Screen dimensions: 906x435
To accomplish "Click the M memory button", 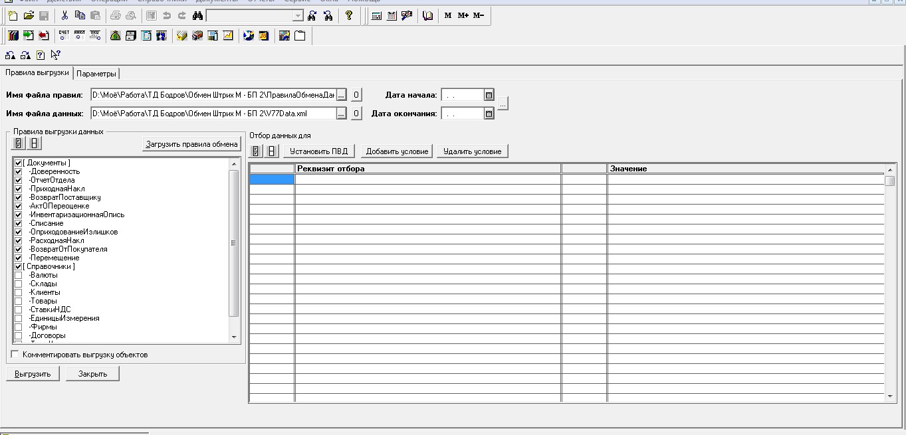I will click(448, 15).
